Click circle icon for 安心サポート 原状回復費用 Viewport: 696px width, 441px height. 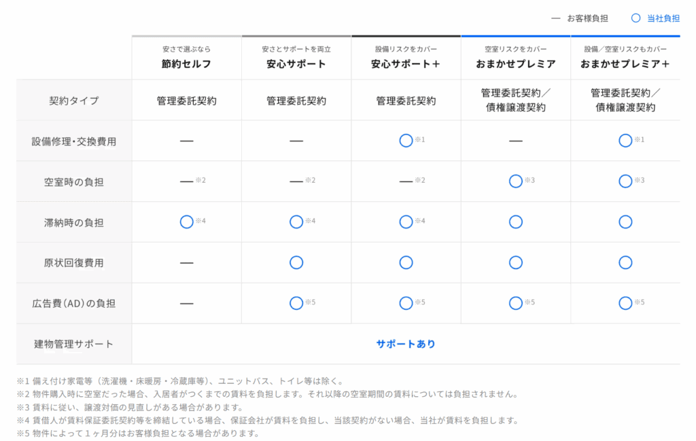[296, 262]
